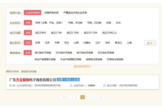Click legal representative name 钟刚林
This screenshot has width=162, height=108.
[x=92, y=86]
